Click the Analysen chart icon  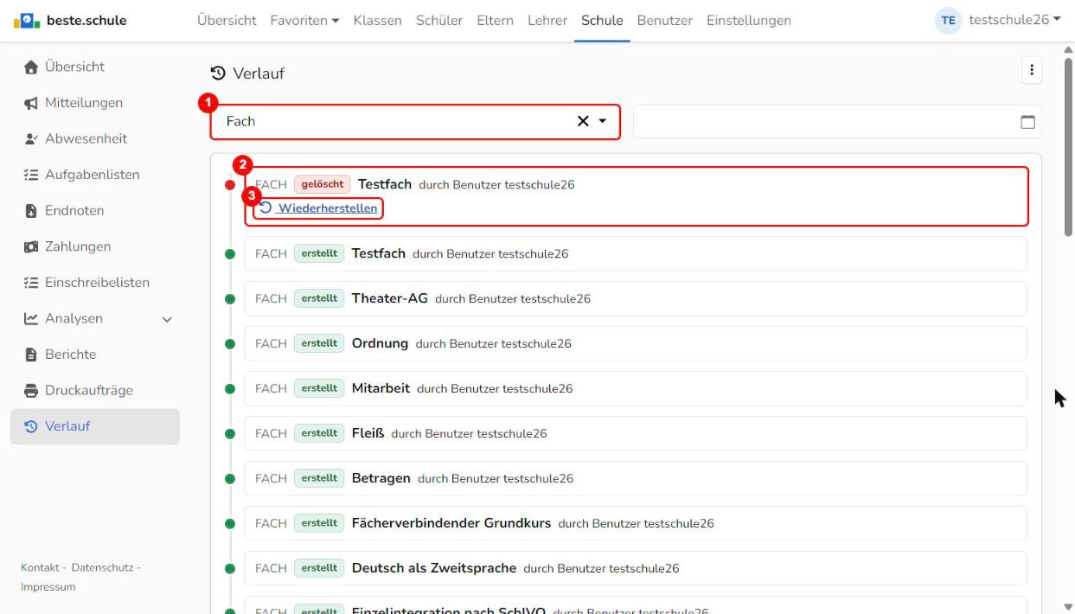pyautogui.click(x=30, y=318)
